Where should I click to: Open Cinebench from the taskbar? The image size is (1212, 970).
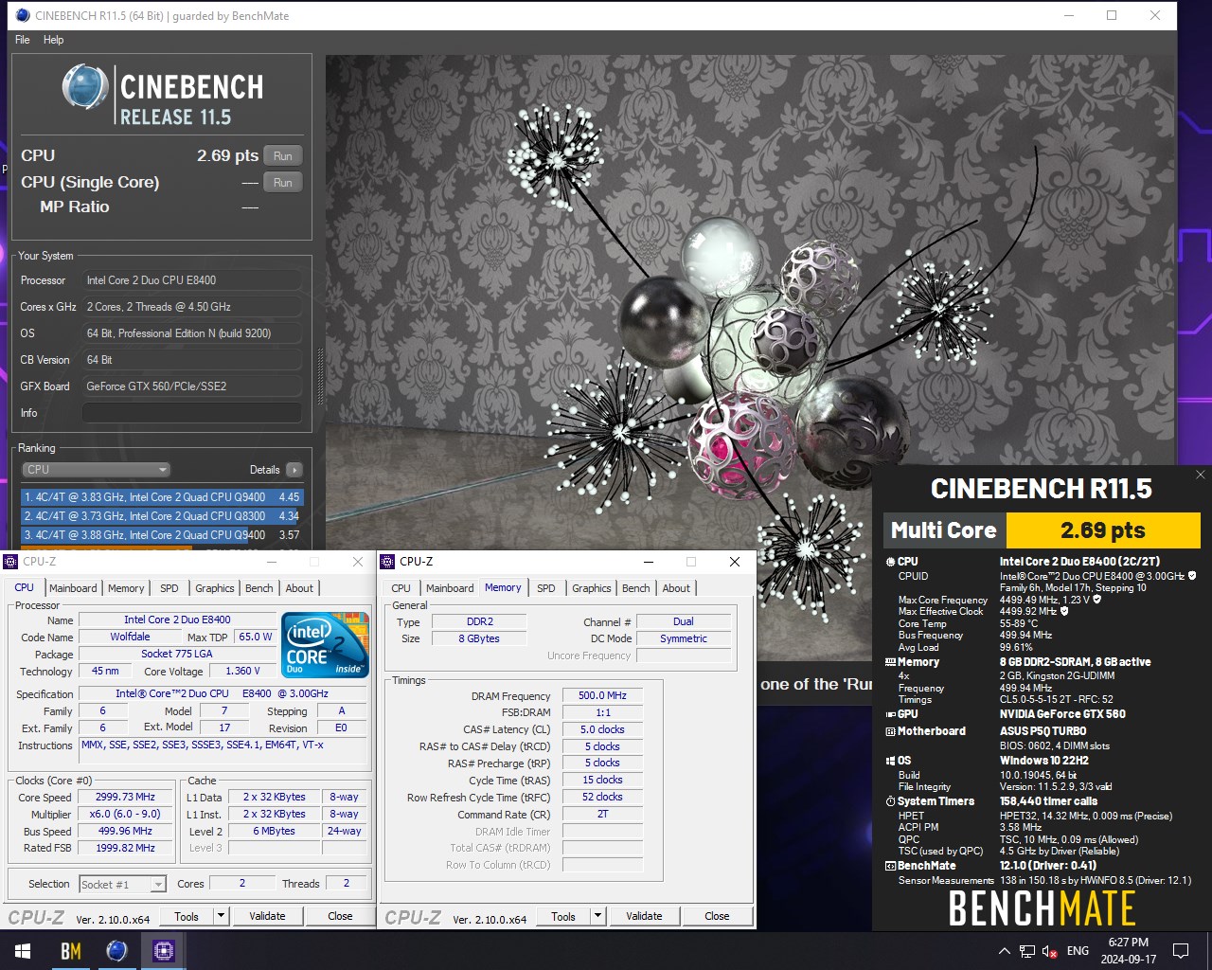(x=116, y=951)
